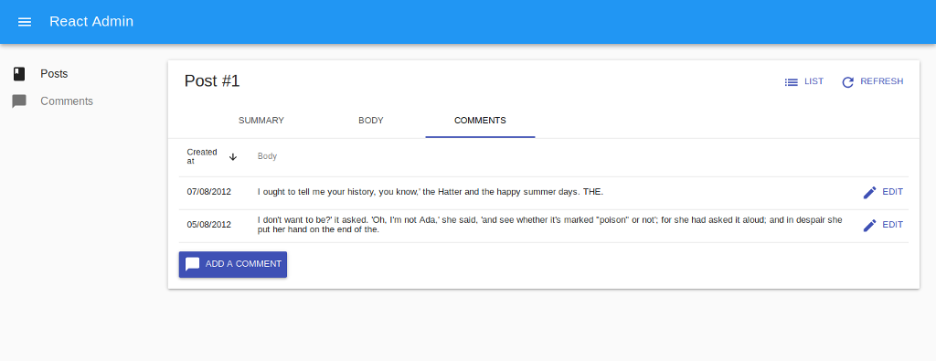
Task: Switch to the Summary tab
Action: pyautogui.click(x=261, y=121)
